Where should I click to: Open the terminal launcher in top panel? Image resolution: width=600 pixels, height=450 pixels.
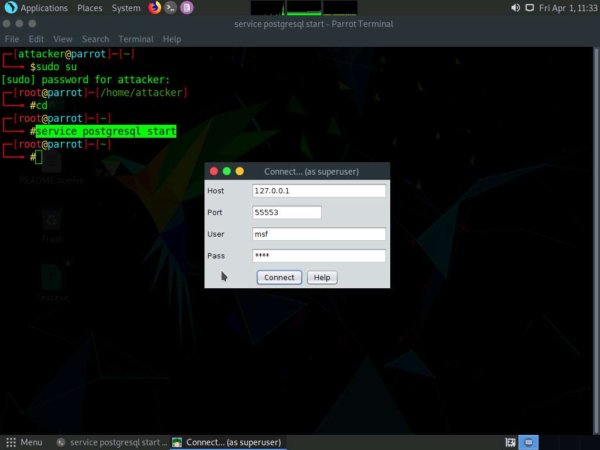[x=171, y=8]
